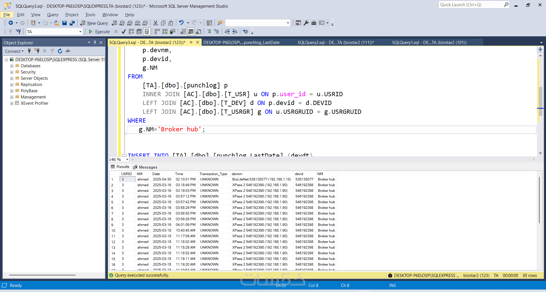Image resolution: width=546 pixels, height=292 pixels.
Task: Click the Save All toolbar icon
Action: coord(72,23)
